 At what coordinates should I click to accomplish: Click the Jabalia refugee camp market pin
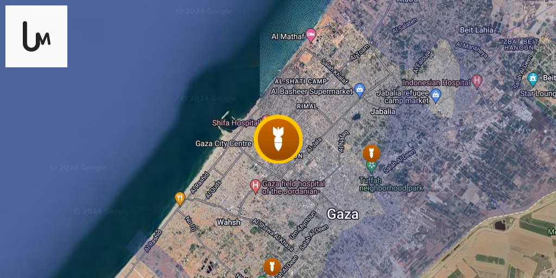(435, 96)
